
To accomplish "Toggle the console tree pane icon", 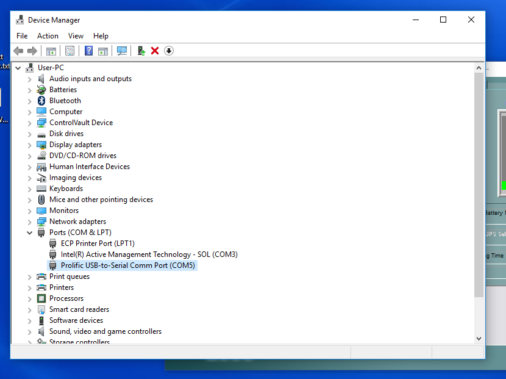I will tap(51, 51).
